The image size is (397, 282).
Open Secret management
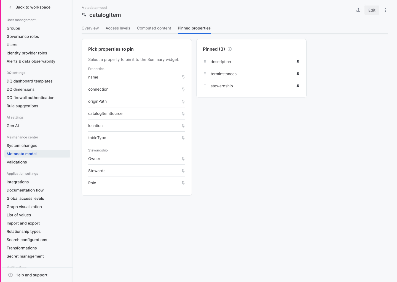[25, 256]
